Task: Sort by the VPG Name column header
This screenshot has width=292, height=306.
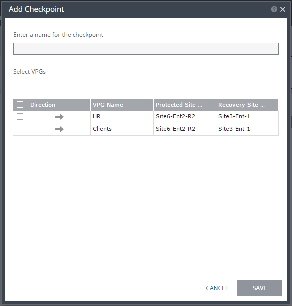Action: click(122, 105)
